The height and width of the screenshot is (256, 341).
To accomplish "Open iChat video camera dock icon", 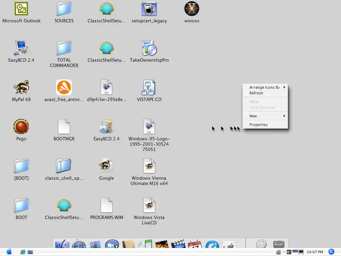I will click(112, 244).
